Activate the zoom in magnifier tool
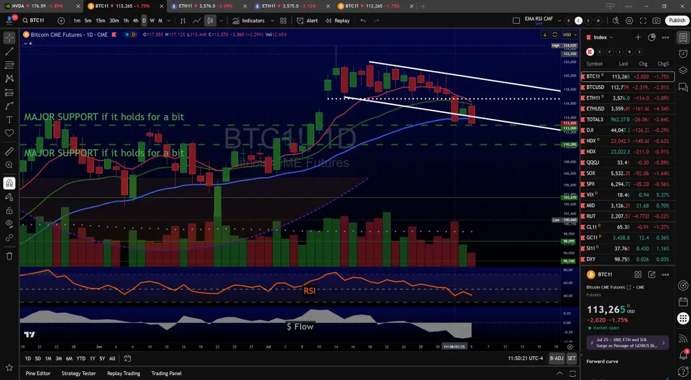The width and height of the screenshot is (691, 380). point(9,165)
